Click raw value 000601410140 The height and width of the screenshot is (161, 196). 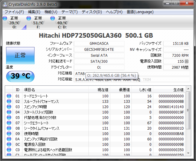coord(171,107)
